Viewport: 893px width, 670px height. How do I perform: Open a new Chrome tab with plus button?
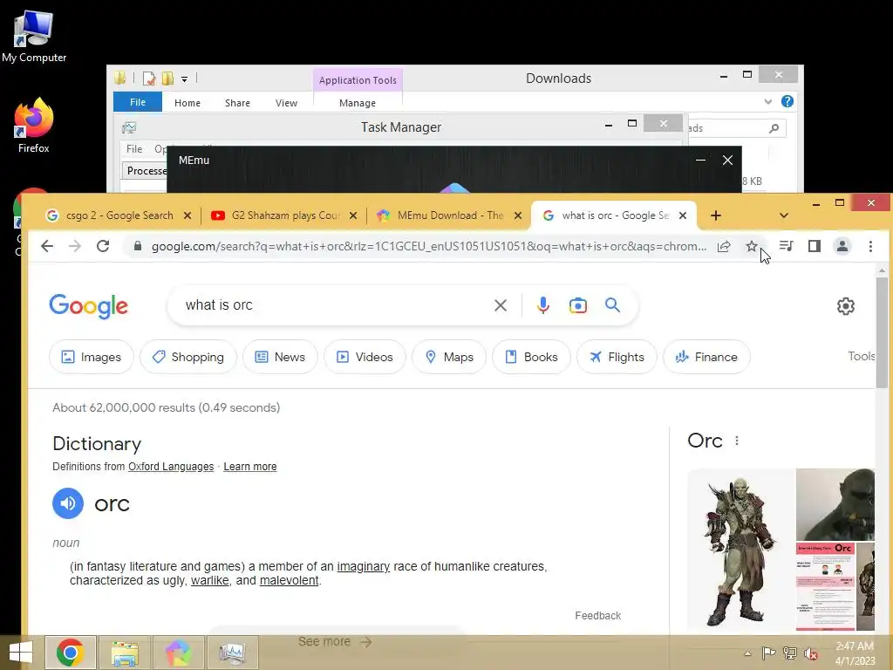[x=716, y=215]
